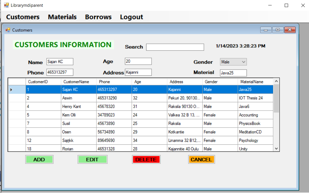309x193 pixels.
Task: Click the Customers child window icon
Action: [x=8, y=30]
